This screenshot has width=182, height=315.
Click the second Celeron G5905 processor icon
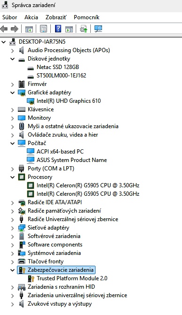click(x=31, y=194)
